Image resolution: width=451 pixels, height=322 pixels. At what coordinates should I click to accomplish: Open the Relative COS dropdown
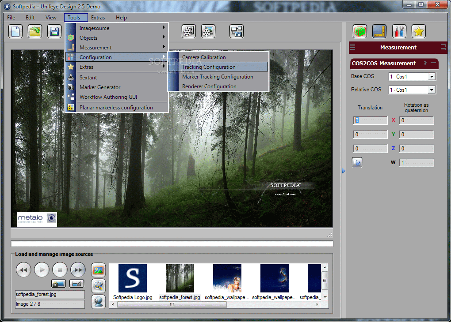[x=432, y=90]
